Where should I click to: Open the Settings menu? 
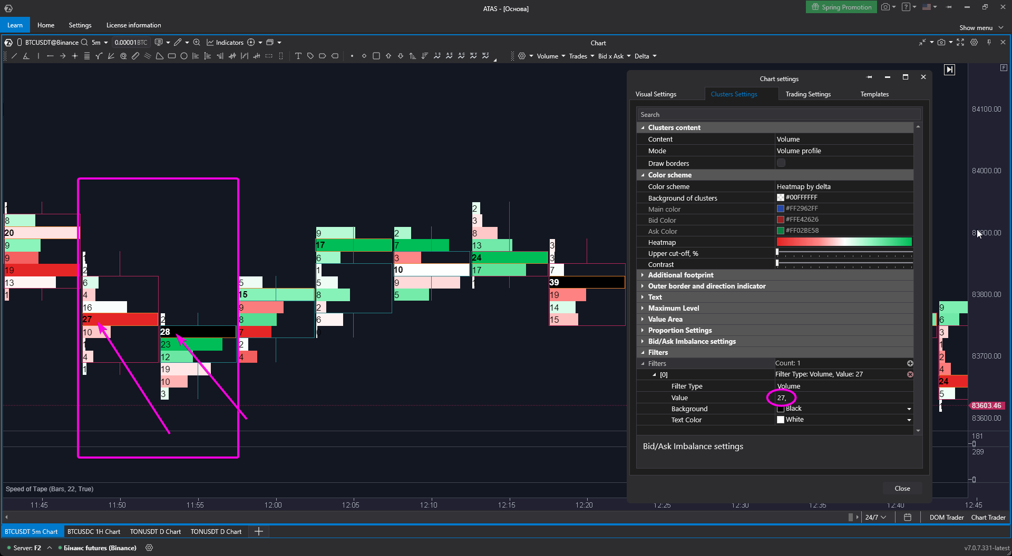pos(80,25)
